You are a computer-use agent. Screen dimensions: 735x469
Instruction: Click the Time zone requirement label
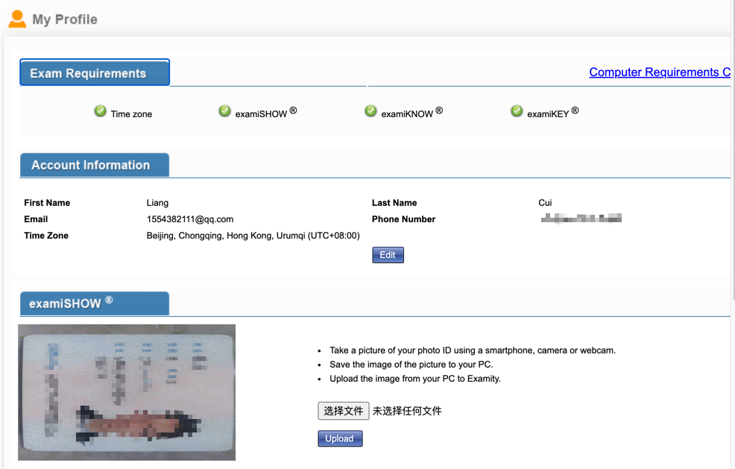[x=131, y=114]
